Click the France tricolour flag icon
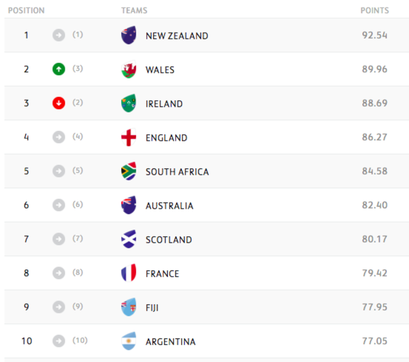Image resolution: width=409 pixels, height=362 pixels. pos(129,273)
